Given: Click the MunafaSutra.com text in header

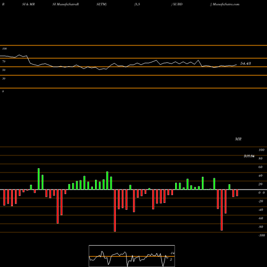Looking at the screenshot, I should [226, 4].
